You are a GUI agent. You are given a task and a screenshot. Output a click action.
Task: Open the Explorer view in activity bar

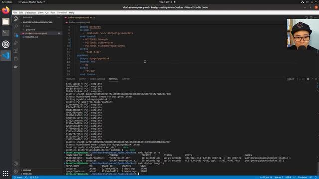(x=16, y=19)
